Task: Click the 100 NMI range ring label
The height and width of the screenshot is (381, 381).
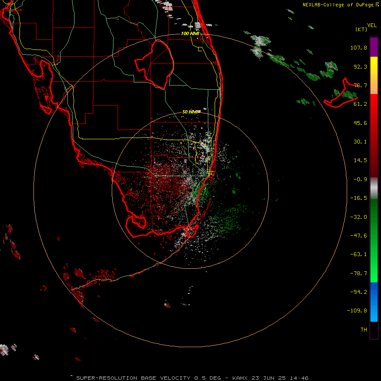Action: (x=190, y=33)
